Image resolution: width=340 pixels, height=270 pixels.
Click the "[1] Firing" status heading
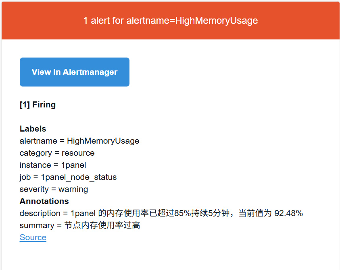(x=38, y=105)
